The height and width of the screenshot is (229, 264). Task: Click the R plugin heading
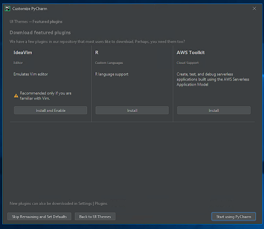point(97,53)
